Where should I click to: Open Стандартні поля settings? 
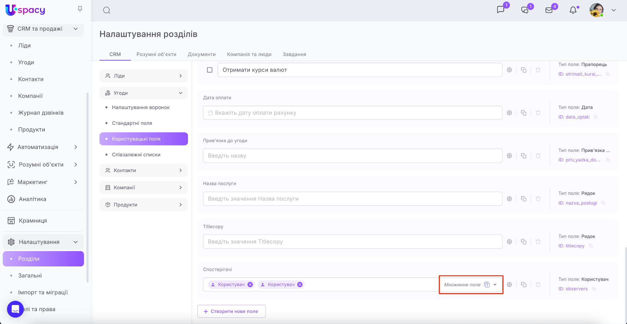click(x=132, y=123)
